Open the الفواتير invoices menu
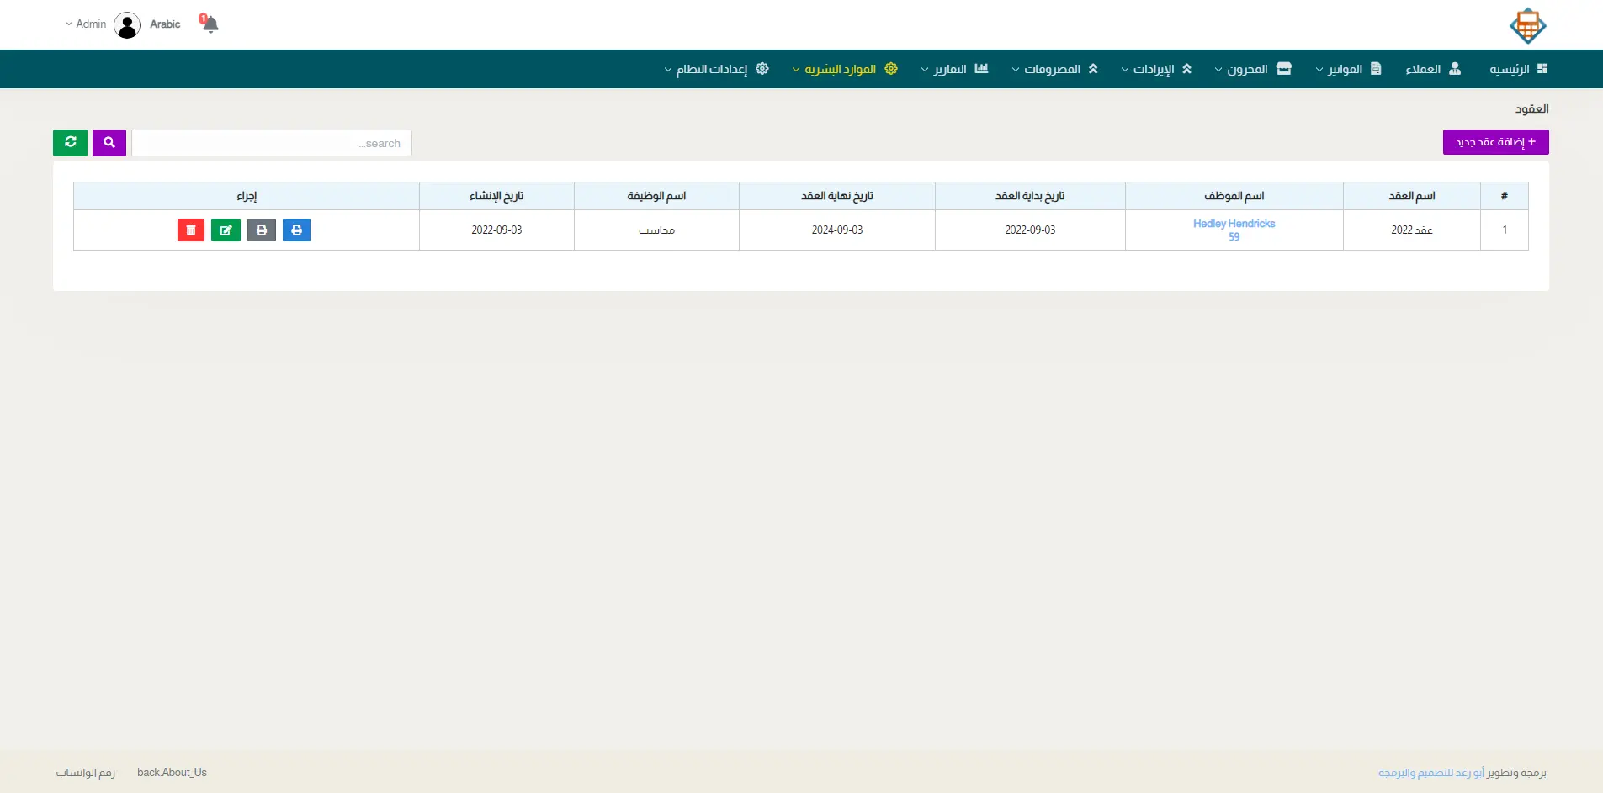Image resolution: width=1603 pixels, height=793 pixels. click(x=1348, y=69)
